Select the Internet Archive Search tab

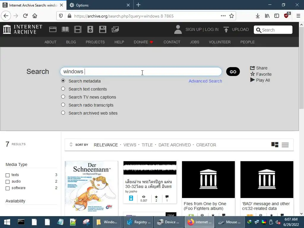(33, 5)
